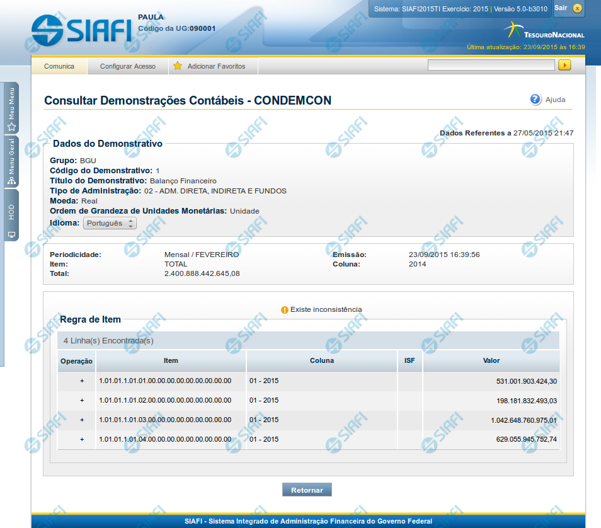This screenshot has width=601, height=528.
Task: Click the Item column header
Action: coord(171,361)
